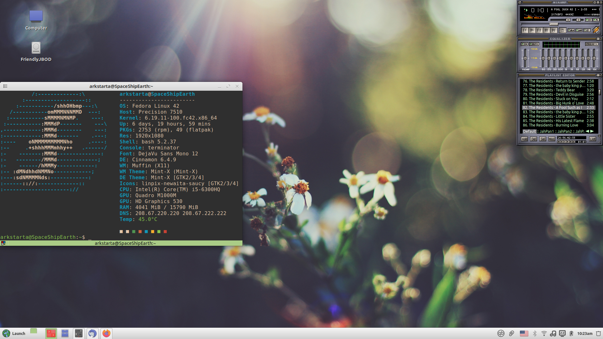The height and width of the screenshot is (339, 603).
Task: Open the Winamp main menu arrow
Action: coord(595,2)
